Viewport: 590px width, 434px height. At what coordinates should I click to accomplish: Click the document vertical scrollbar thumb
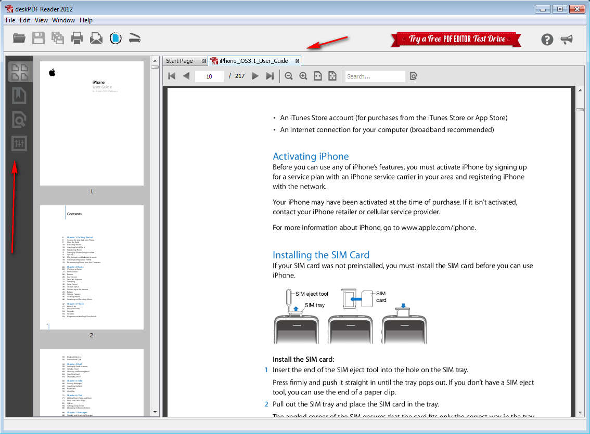point(580,110)
